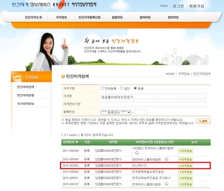Click registration number 2016-003483
Screen dimensions: 224x191
(x=71, y=166)
